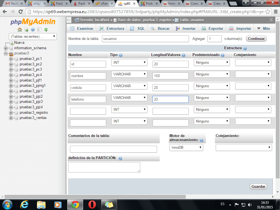The width and height of the screenshot is (280, 210).
Task: Change nombre column type via VARCHAR dropdown
Action: click(129, 74)
